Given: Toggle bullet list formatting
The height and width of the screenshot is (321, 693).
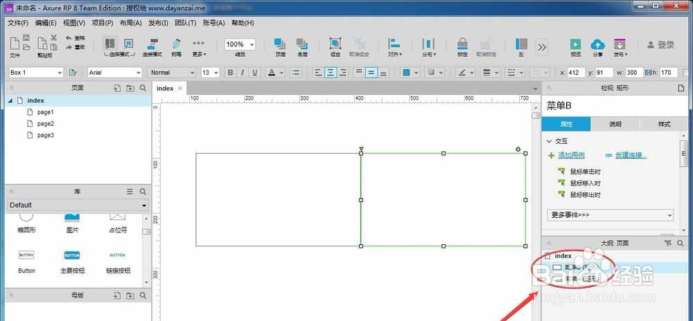Looking at the screenshot, I should pos(297,73).
